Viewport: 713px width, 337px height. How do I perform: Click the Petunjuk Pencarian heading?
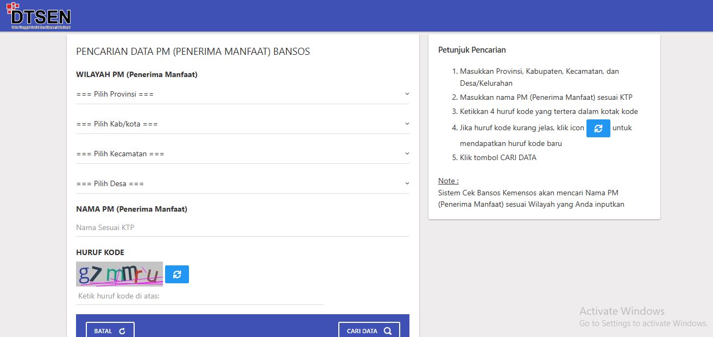click(x=472, y=50)
